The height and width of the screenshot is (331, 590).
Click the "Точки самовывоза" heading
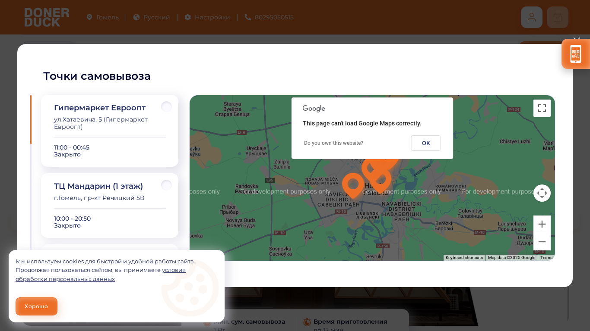[97, 76]
